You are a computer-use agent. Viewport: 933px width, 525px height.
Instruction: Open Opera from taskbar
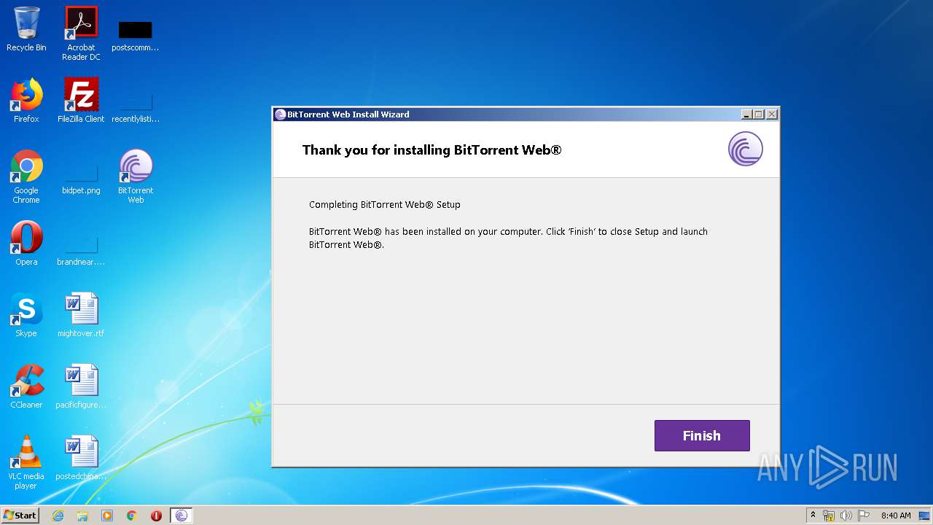coord(156,516)
